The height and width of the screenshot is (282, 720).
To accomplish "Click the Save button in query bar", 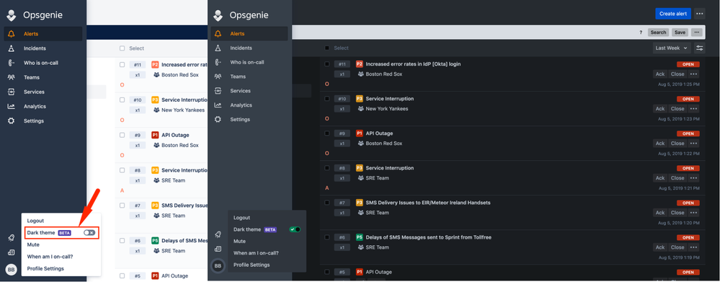I will point(680,32).
